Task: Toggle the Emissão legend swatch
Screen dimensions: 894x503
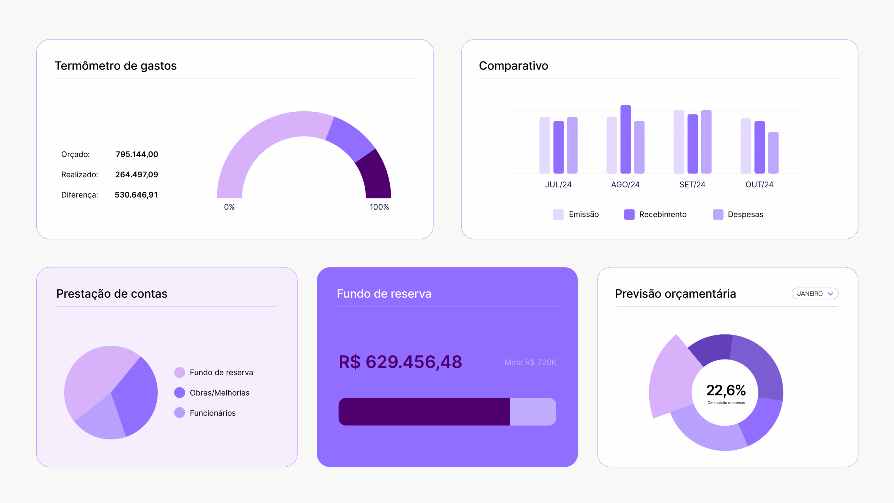Action: (558, 214)
